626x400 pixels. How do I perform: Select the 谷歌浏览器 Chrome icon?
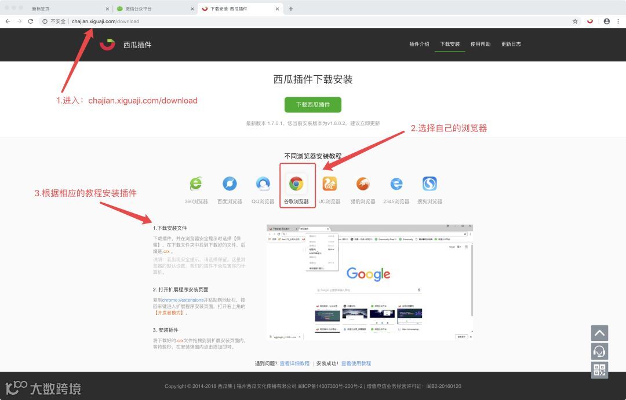click(296, 184)
